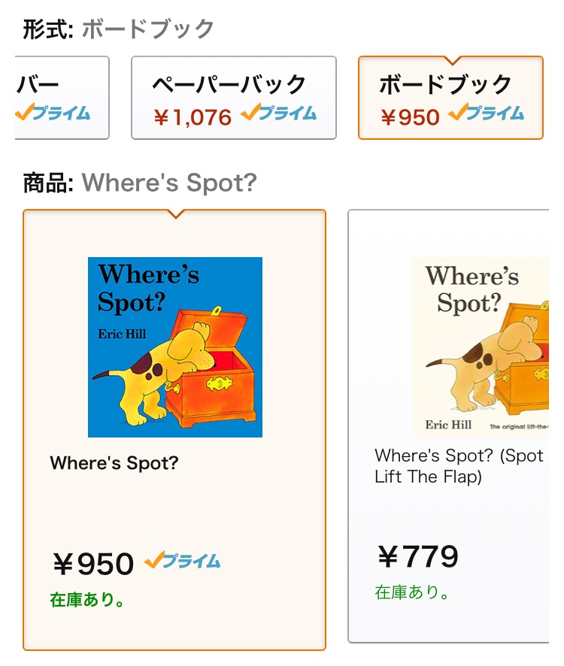Click the ¥950 price in the selected product card
This screenshot has width=564, height=666.
pos(93,564)
